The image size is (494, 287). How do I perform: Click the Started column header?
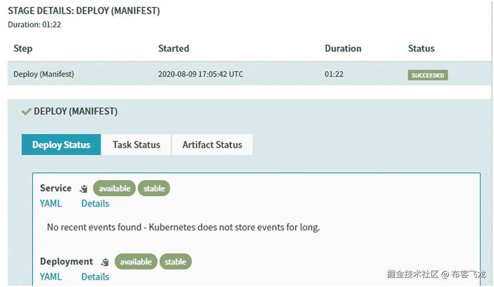(174, 48)
